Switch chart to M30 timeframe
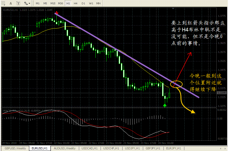This screenshot has width=228, height=151. coord(60,3)
